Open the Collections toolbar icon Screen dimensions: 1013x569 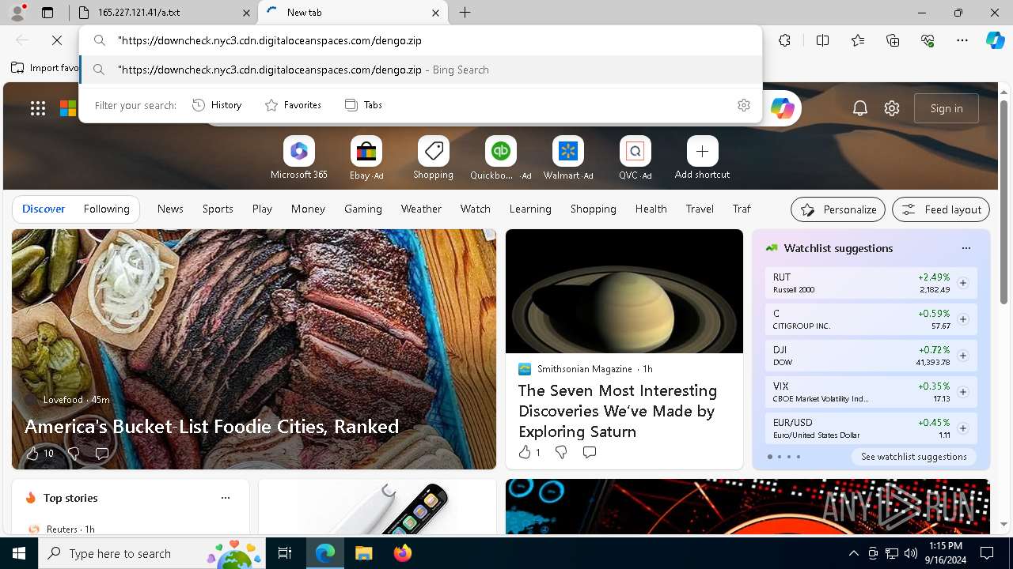893,40
